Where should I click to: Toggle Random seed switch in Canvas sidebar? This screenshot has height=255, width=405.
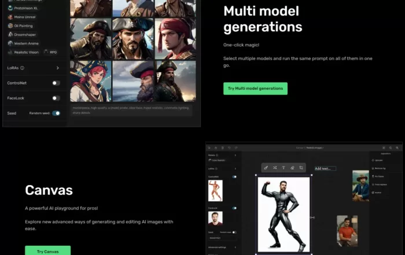pos(234,232)
